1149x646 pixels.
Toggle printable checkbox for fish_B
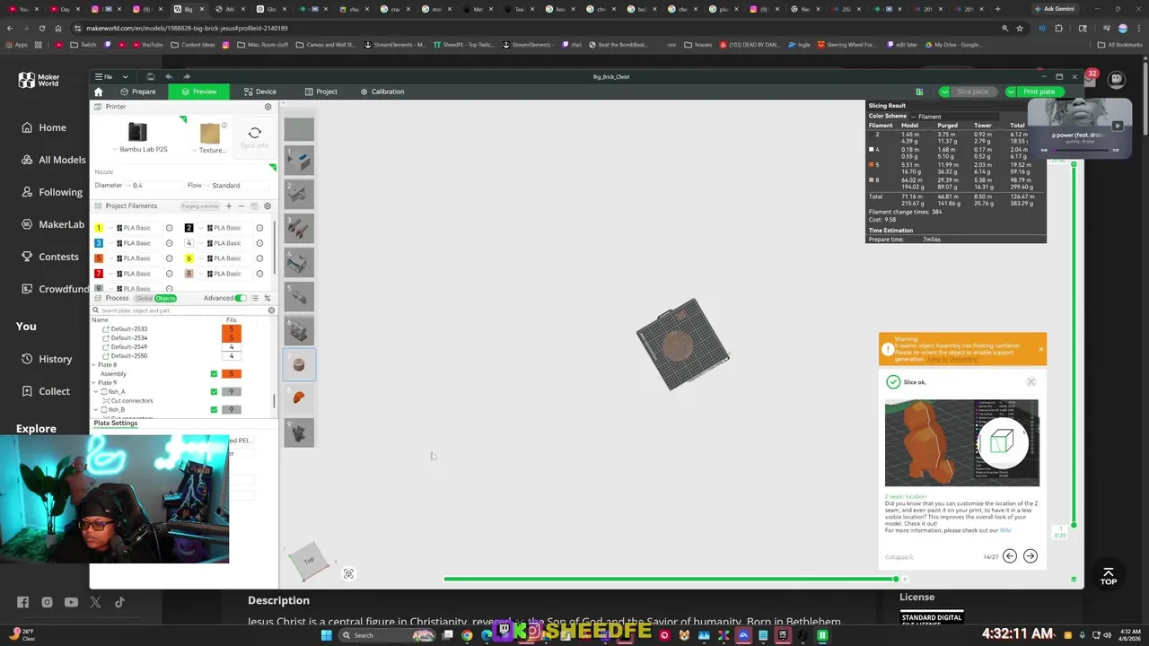pos(214,410)
